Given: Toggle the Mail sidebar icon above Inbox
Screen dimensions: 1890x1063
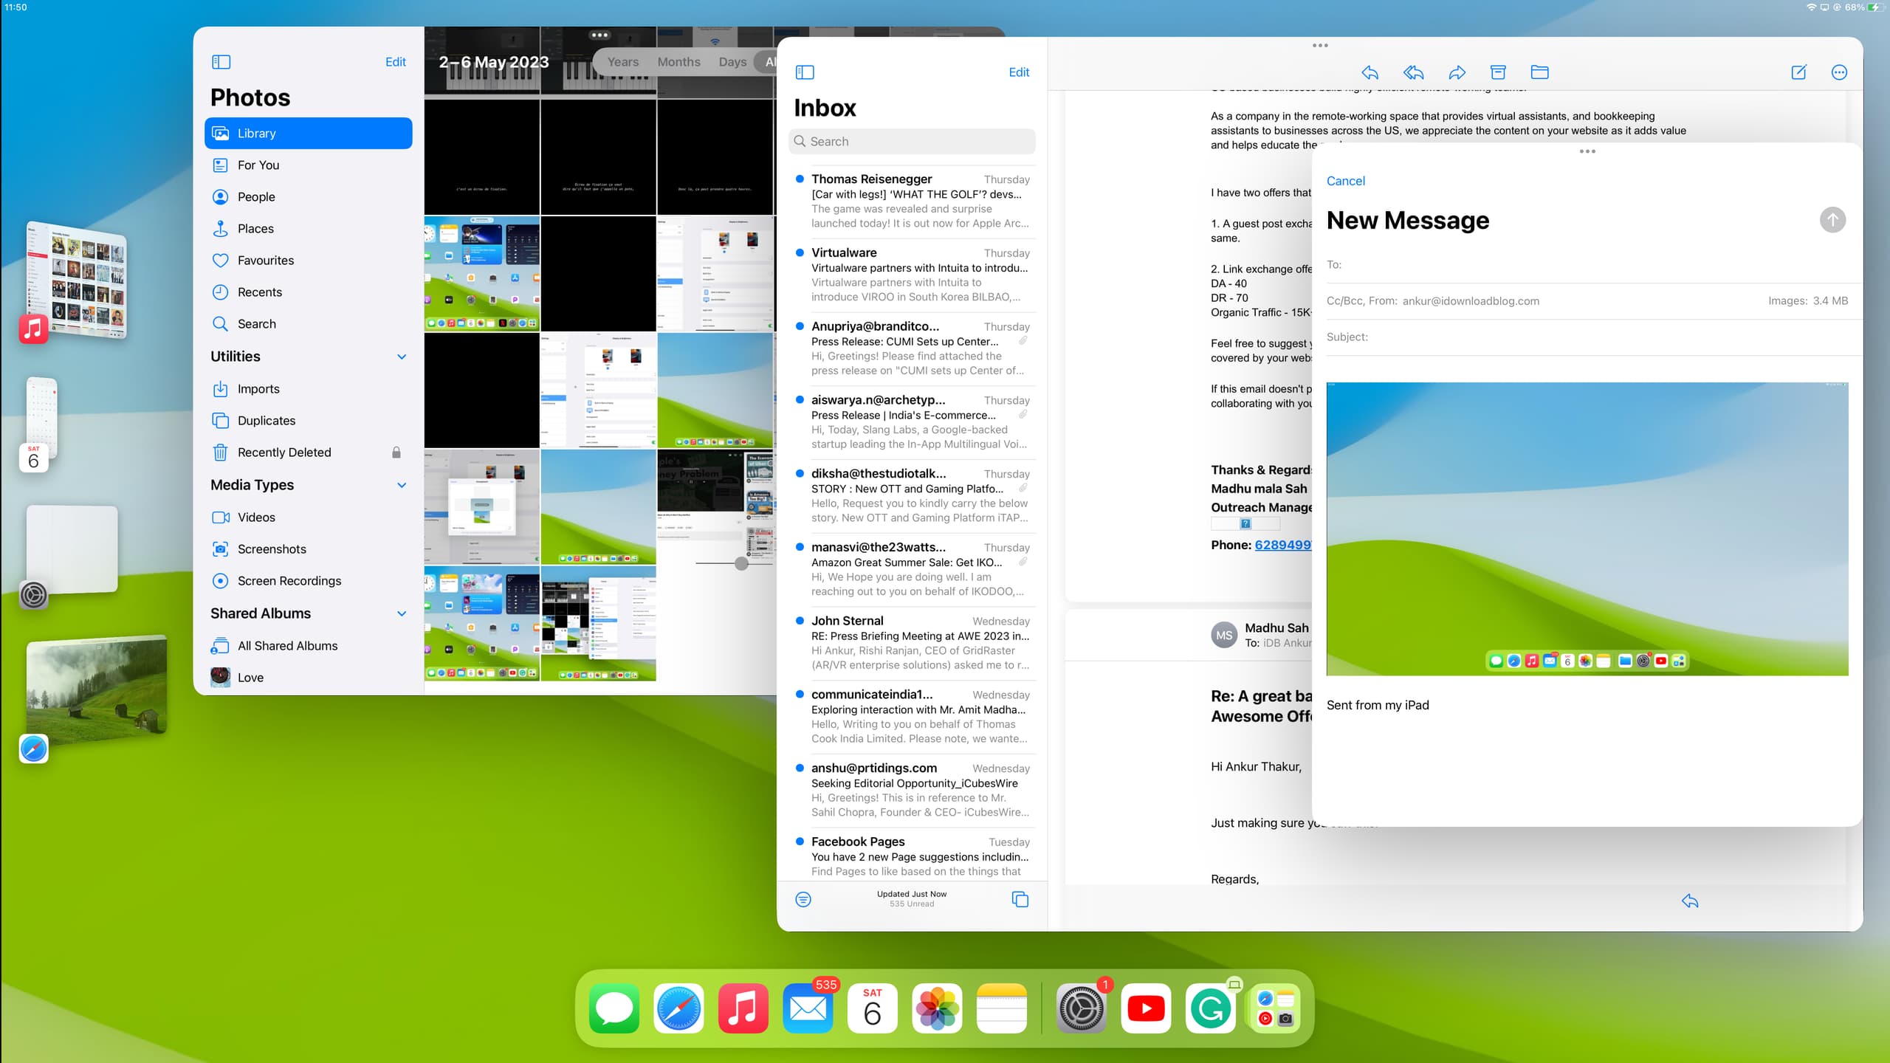Looking at the screenshot, I should tap(805, 72).
